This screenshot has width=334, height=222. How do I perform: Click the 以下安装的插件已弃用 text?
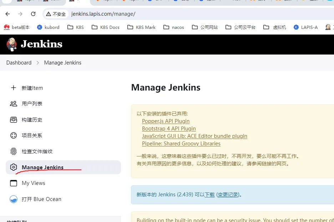162,114
